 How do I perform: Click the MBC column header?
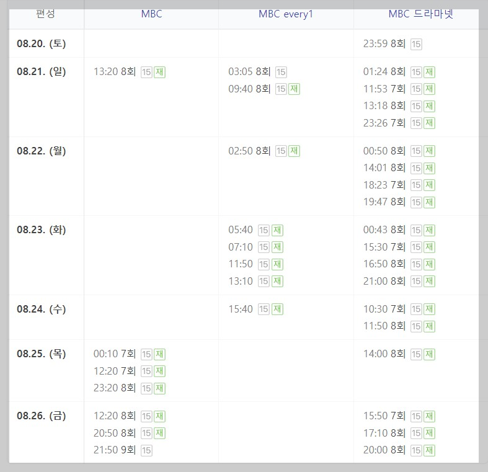(x=151, y=14)
